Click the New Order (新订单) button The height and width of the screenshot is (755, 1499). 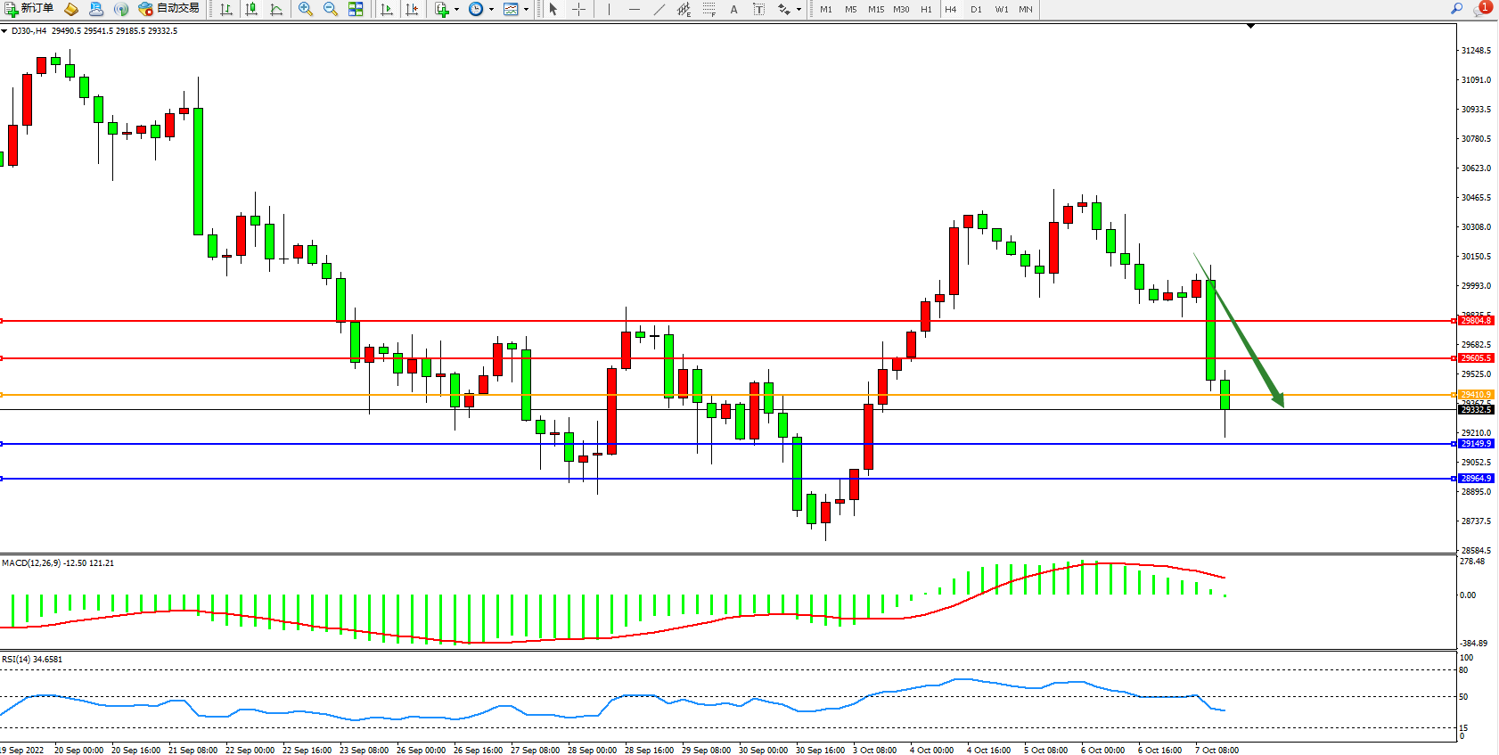[29, 9]
